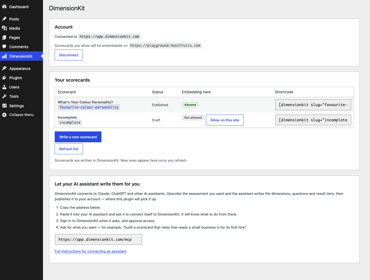370x280 pixels.
Task: Click the Plugins plug icon
Action: [x=4, y=78]
